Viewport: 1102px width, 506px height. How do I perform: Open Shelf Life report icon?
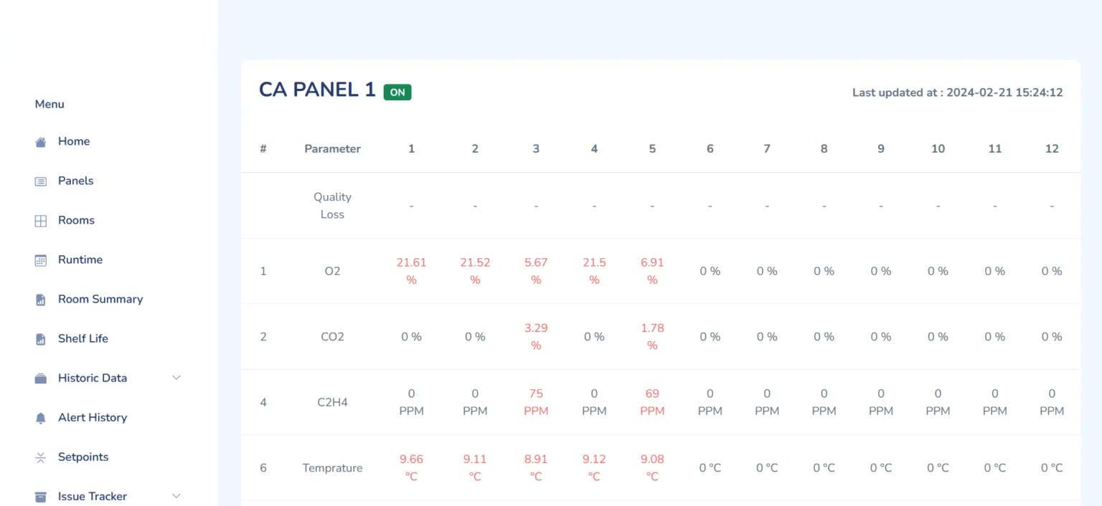[x=41, y=338]
